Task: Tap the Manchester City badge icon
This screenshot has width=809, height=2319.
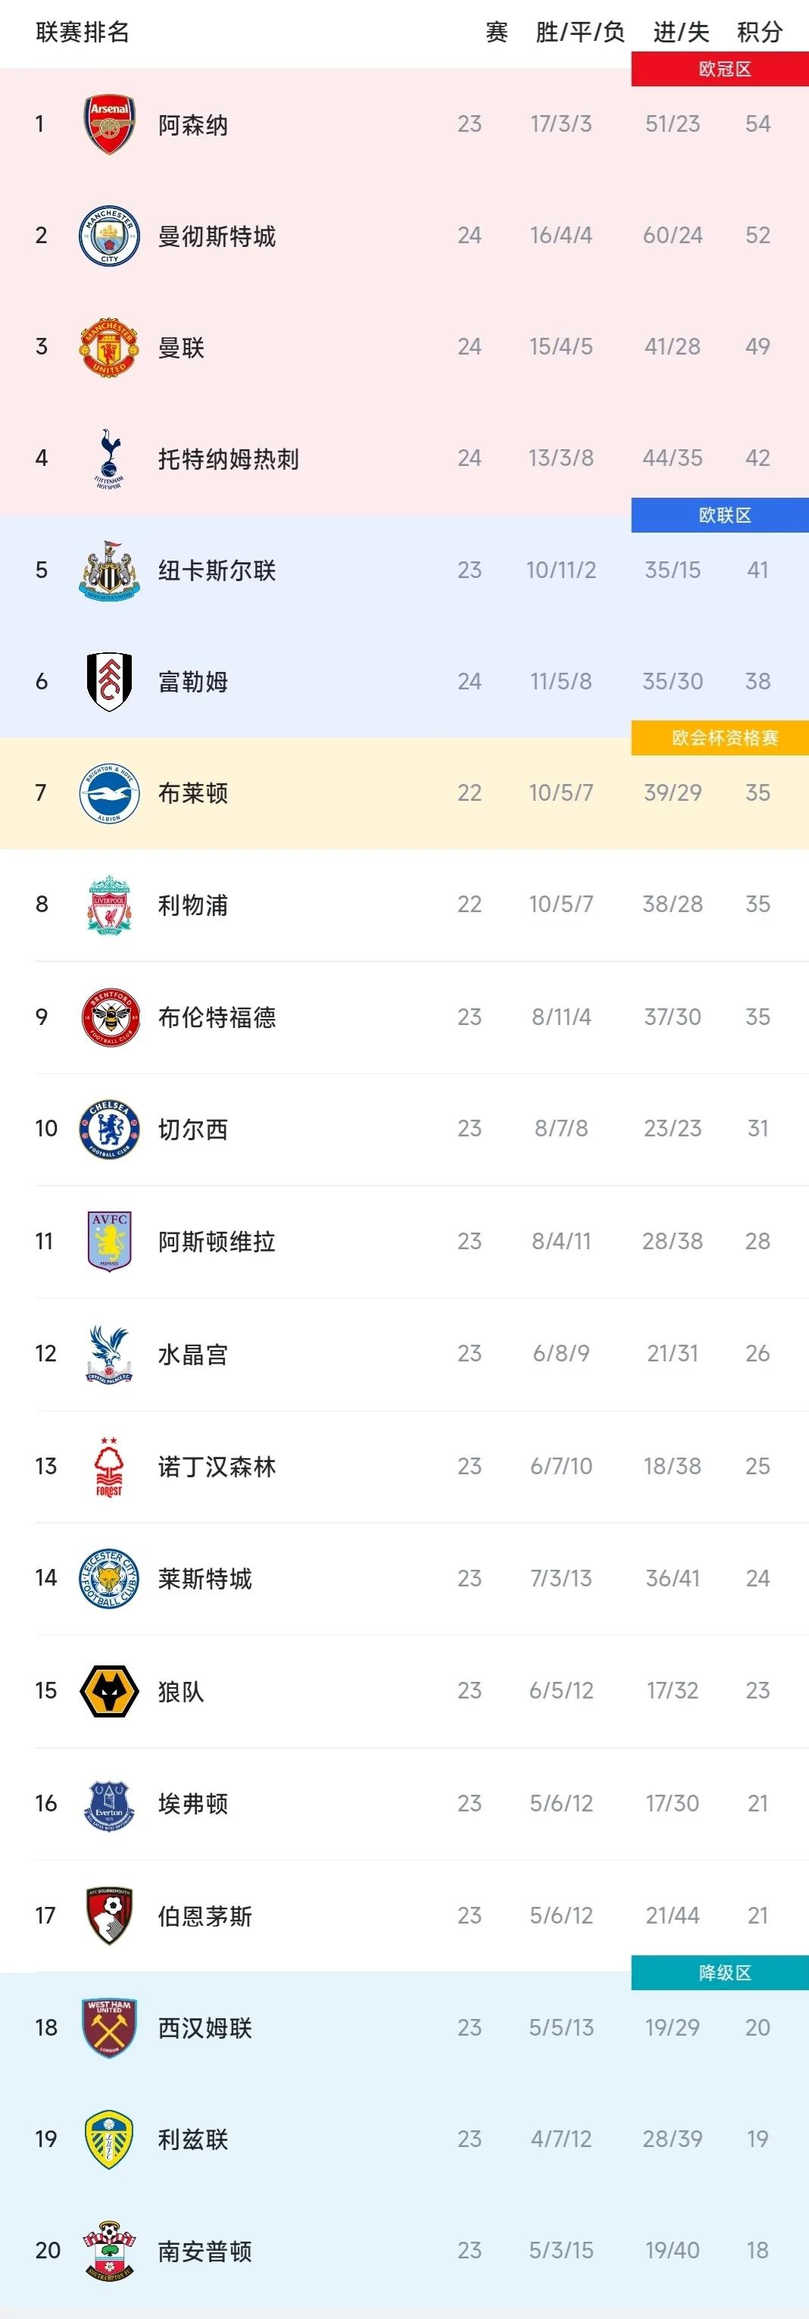Action: pyautogui.click(x=109, y=236)
